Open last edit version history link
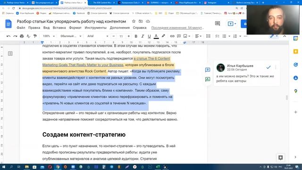302x170 pixels. 177,28
